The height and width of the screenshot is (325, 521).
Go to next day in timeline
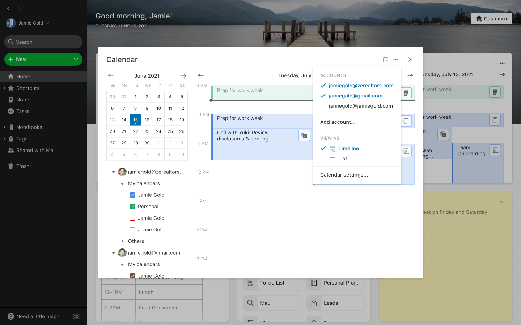(x=410, y=76)
